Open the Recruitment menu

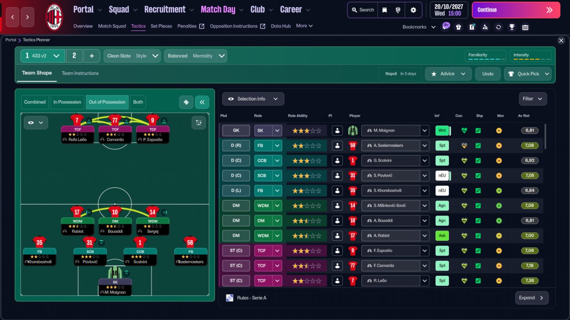click(169, 9)
